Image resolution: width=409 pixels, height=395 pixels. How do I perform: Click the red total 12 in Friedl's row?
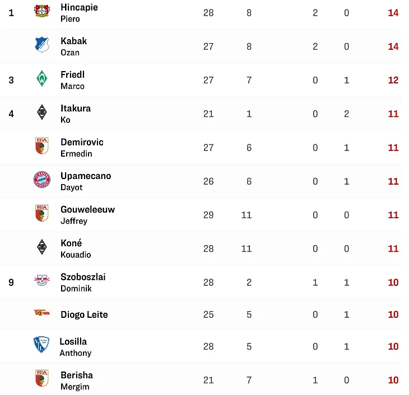(393, 80)
